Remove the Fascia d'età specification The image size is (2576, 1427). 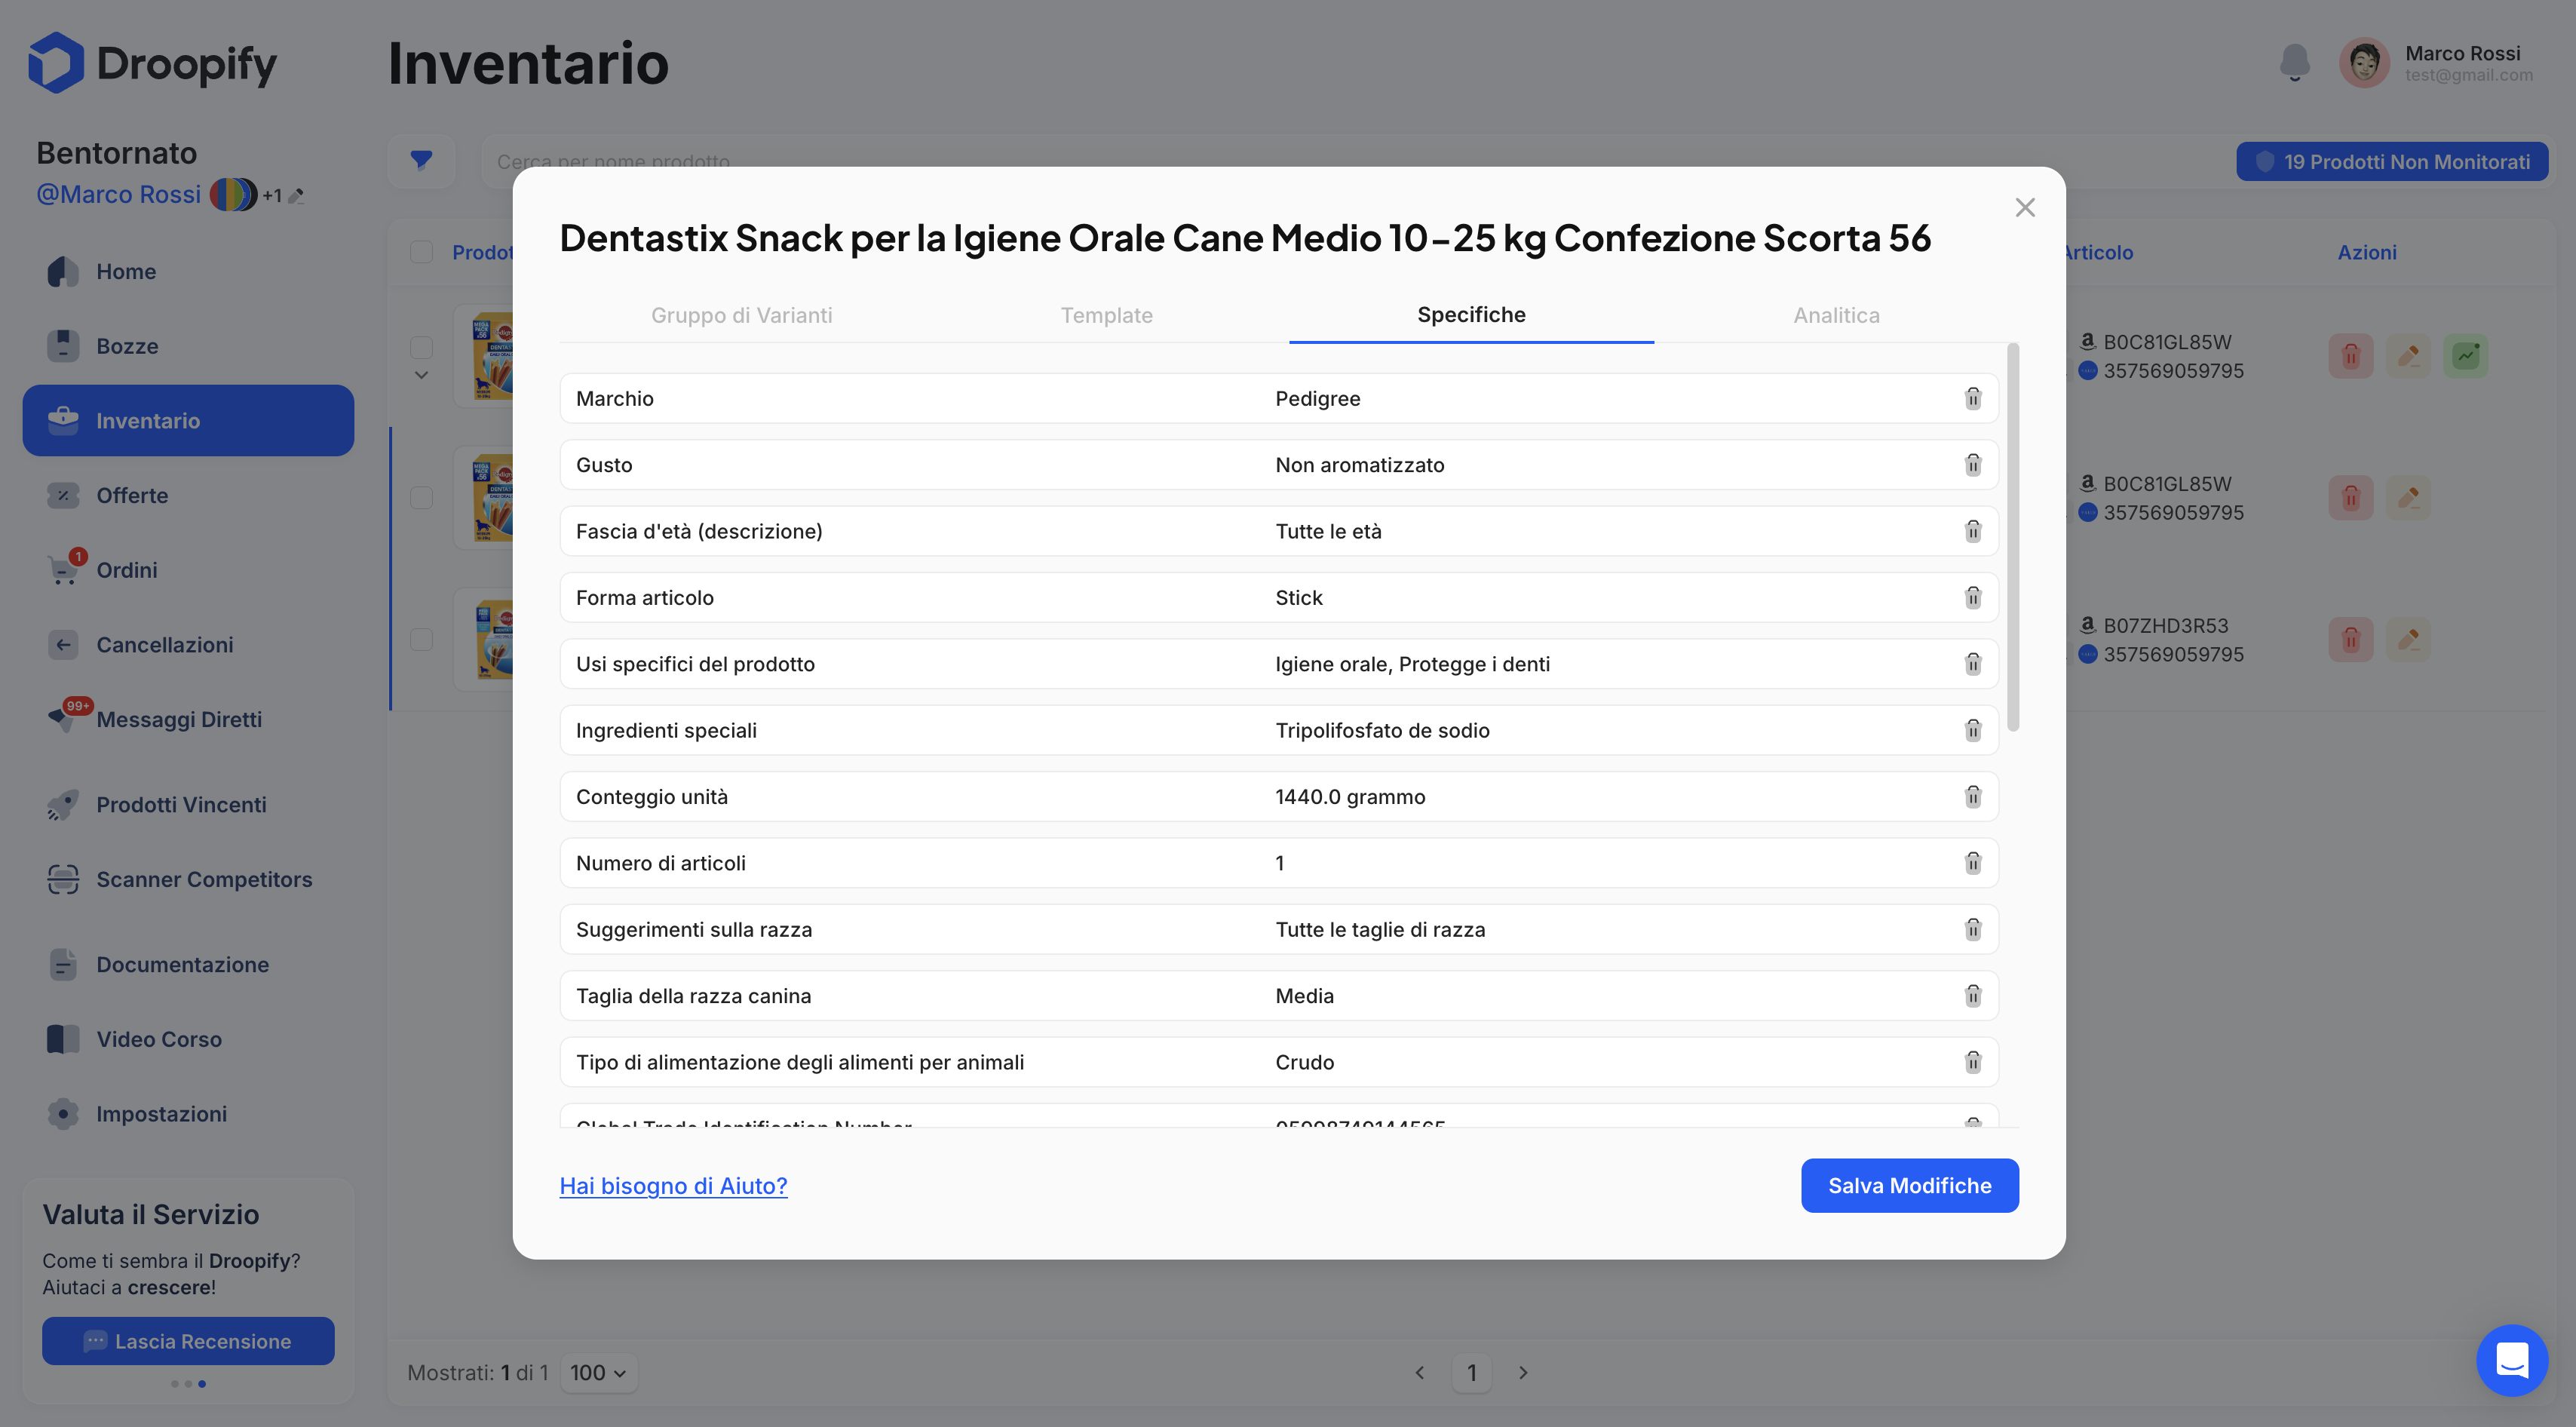(x=1972, y=531)
